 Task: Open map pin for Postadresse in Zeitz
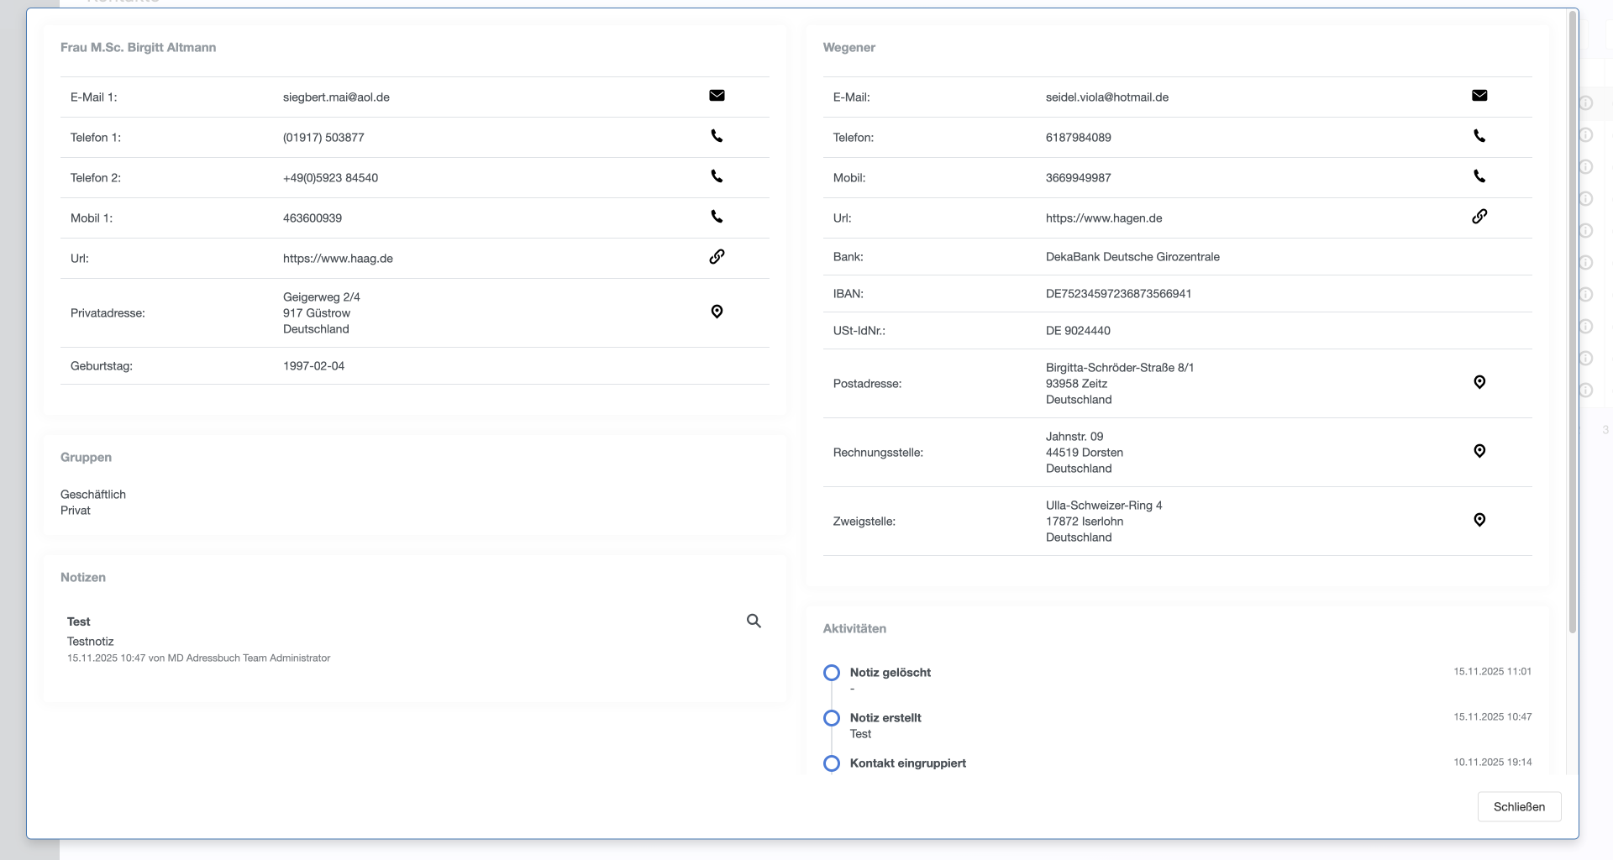pyautogui.click(x=1479, y=382)
